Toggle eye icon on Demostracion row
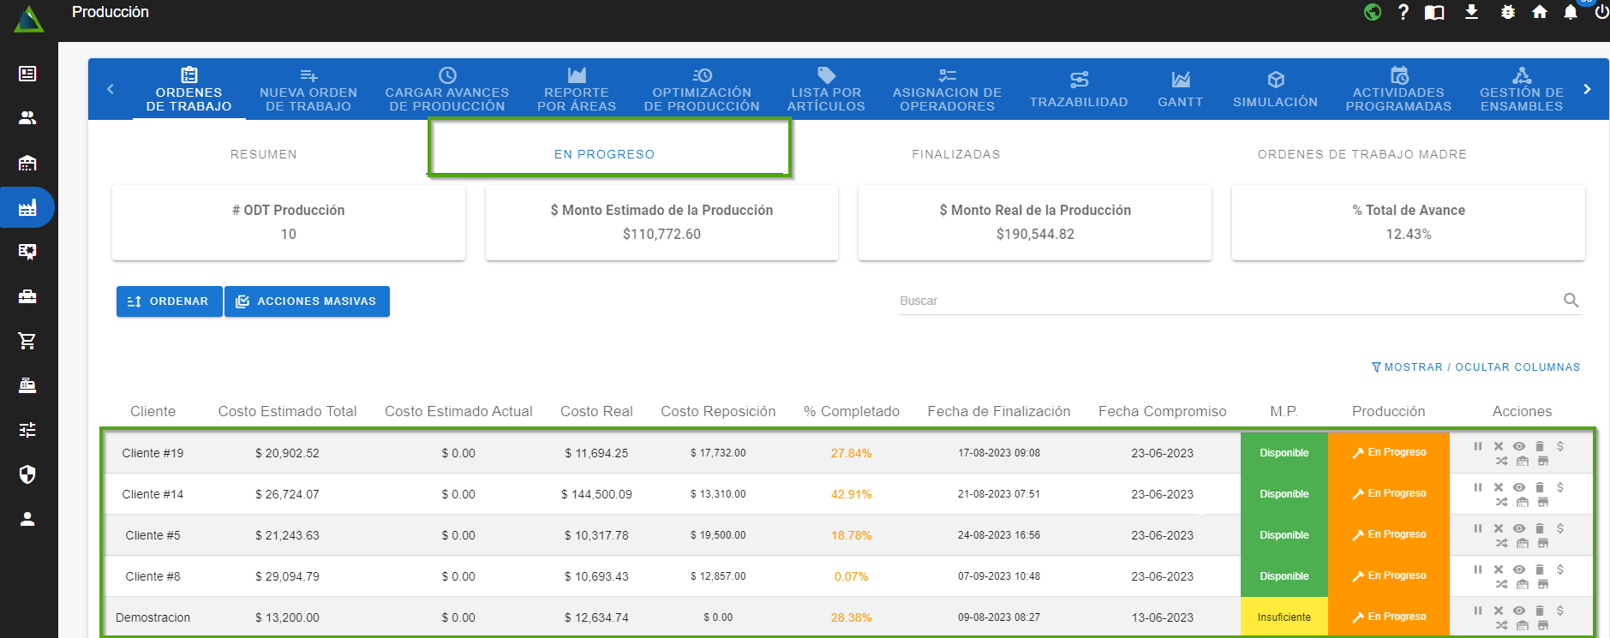Viewport: 1610px width, 638px height. coord(1519,611)
